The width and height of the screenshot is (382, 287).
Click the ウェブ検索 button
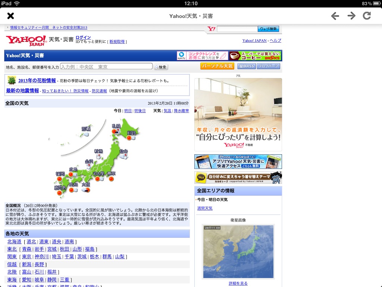coord(268,29)
